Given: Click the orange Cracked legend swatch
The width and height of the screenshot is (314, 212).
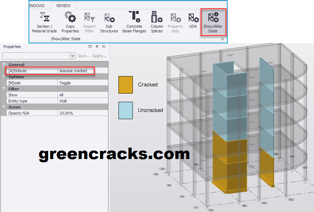Looking at the screenshot, I should pyautogui.click(x=126, y=85).
